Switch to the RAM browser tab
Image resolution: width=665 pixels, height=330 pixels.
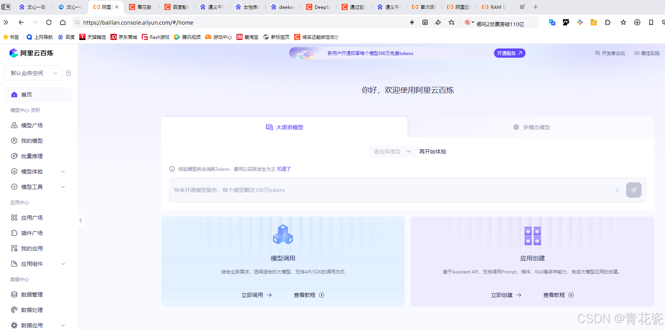pyautogui.click(x=494, y=7)
